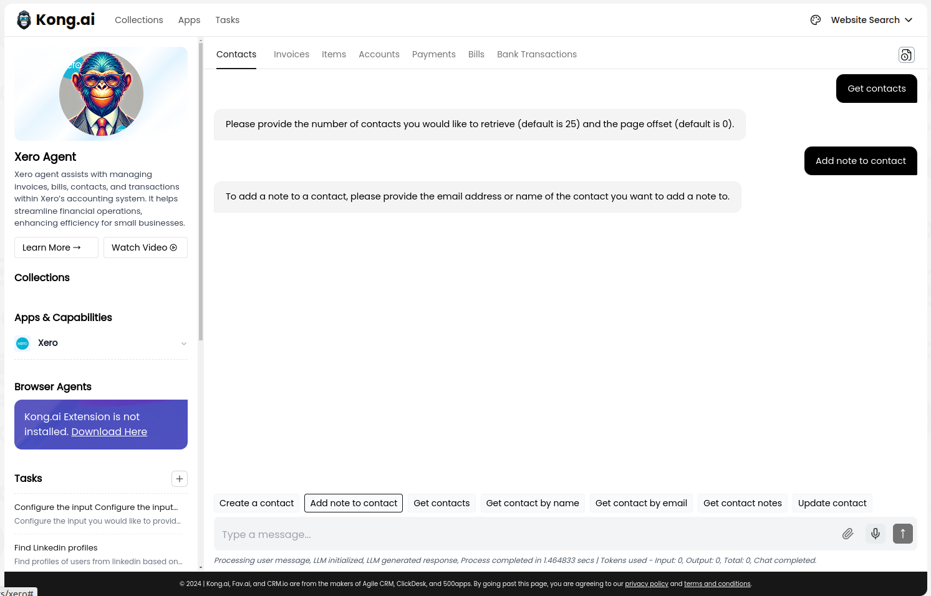The width and height of the screenshot is (931, 596).
Task: Choose the Create a contact suggestion
Action: (x=256, y=503)
